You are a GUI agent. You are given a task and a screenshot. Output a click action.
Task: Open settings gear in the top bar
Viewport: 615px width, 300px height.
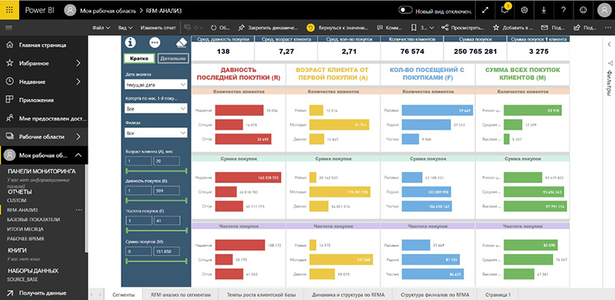click(x=524, y=10)
